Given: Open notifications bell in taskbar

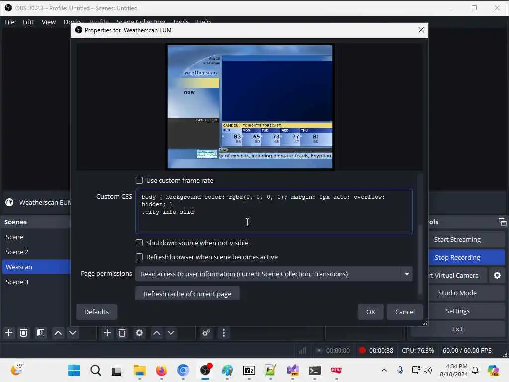Looking at the screenshot, I should click(475, 370).
